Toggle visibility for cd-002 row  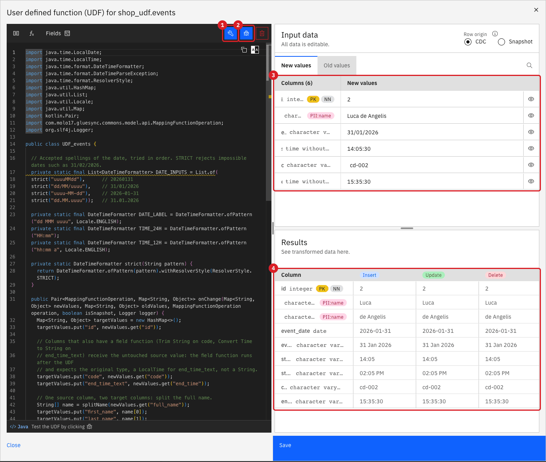(531, 165)
